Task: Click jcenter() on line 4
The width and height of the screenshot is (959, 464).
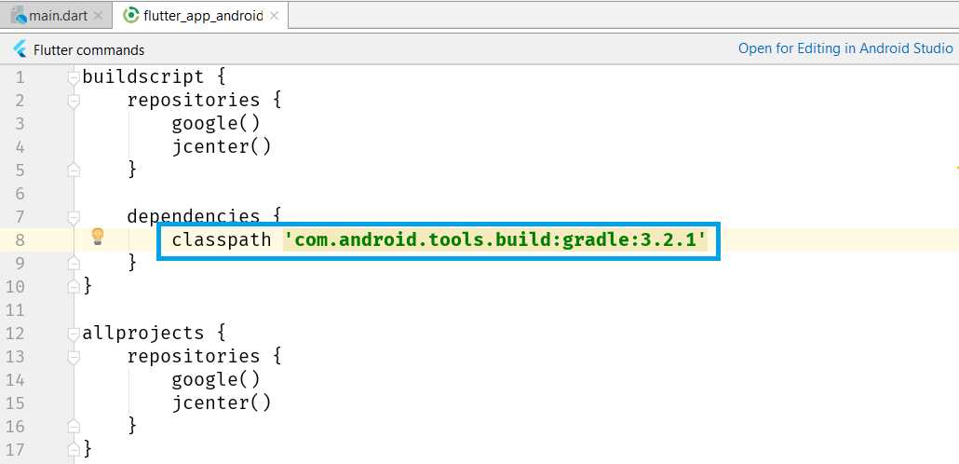Action: click(222, 147)
